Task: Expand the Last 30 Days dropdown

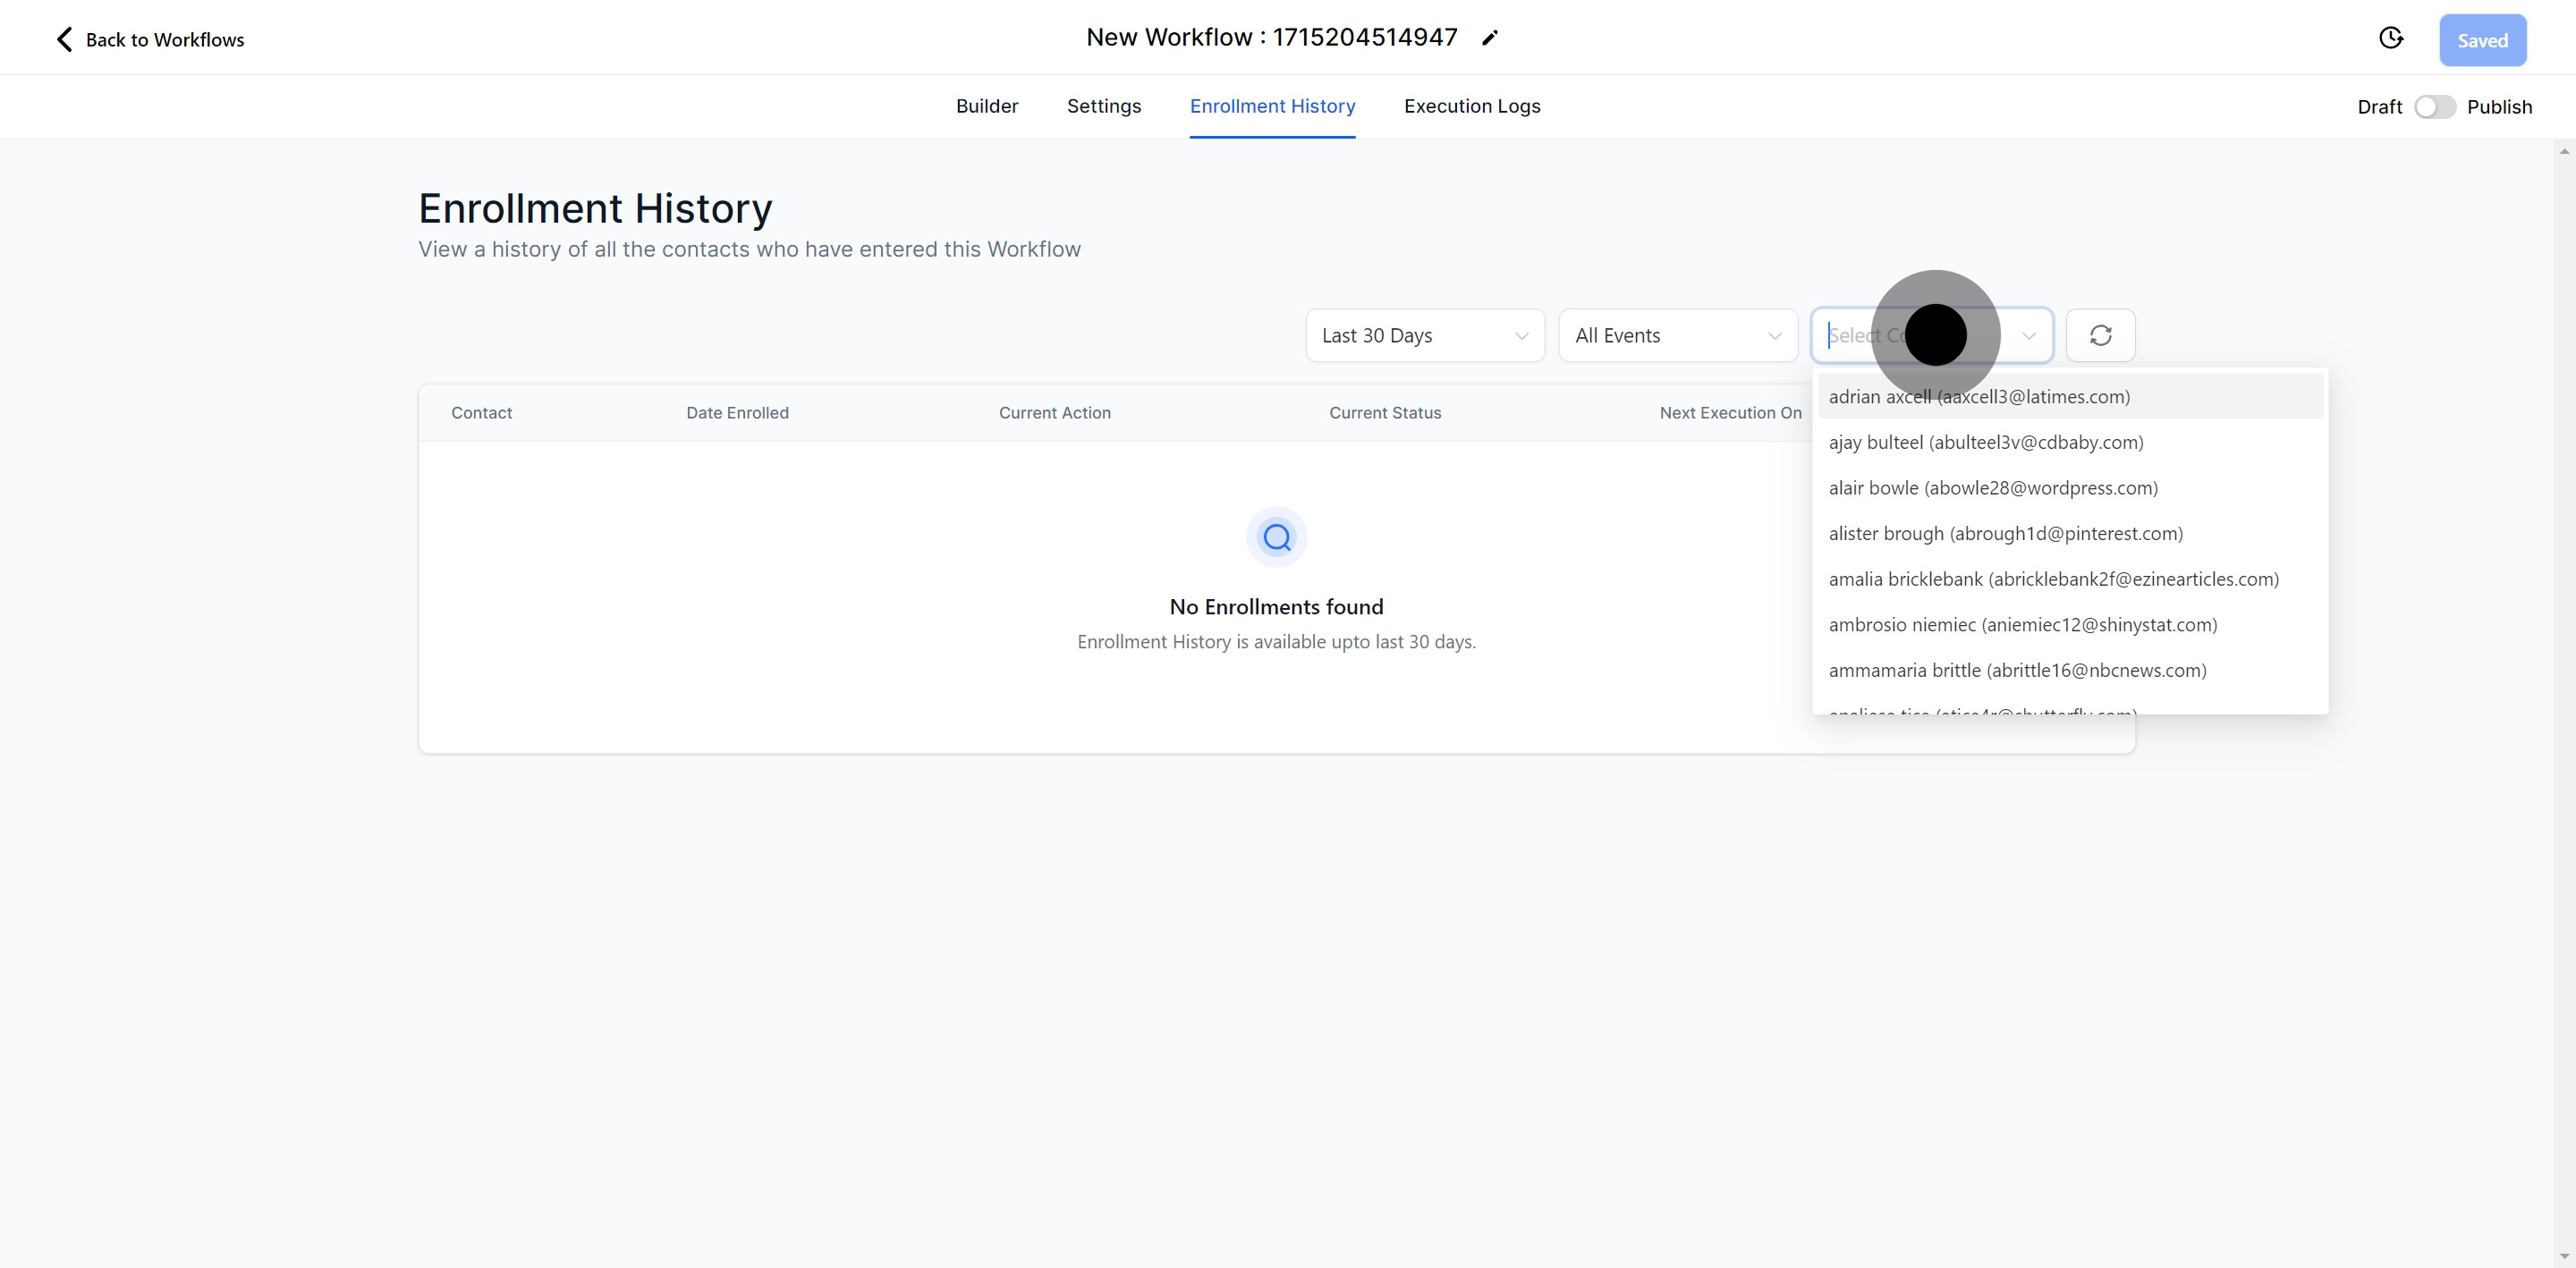Action: click(1424, 335)
